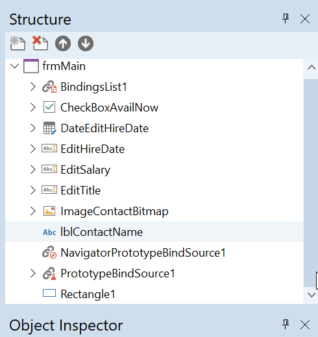Image resolution: width=318 pixels, height=337 pixels.
Task: Move the selected component down
Action: pos(86,43)
